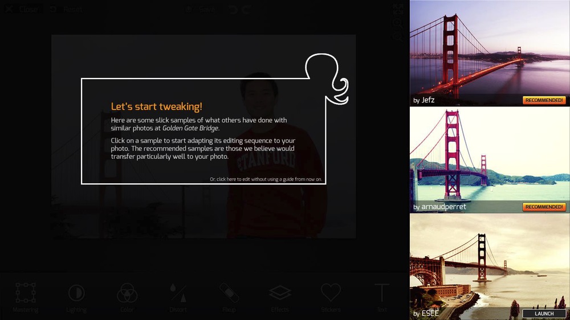Click the Save button in top bar
Image resolution: width=570 pixels, height=320 pixels.
tap(200, 10)
